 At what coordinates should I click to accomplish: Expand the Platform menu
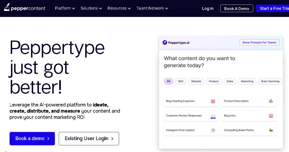coord(65,8)
